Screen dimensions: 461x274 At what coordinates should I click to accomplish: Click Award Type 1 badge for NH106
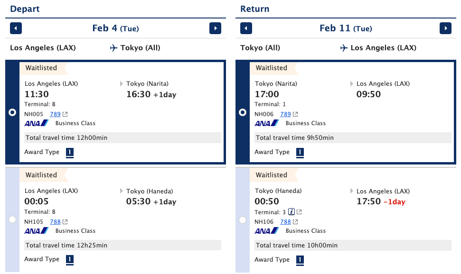click(x=300, y=260)
